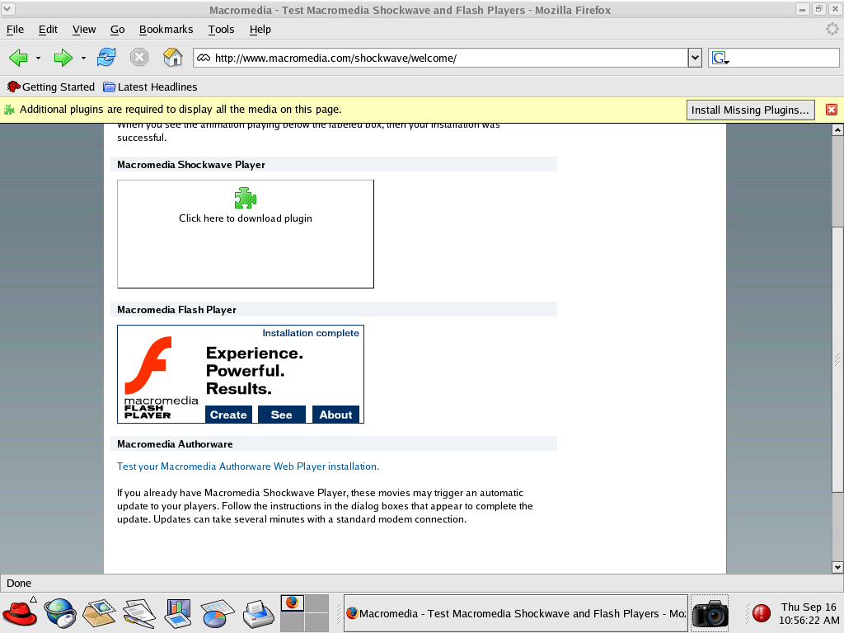Open the Forward button history dropdown
Image resolution: width=844 pixels, height=633 pixels.
point(83,58)
